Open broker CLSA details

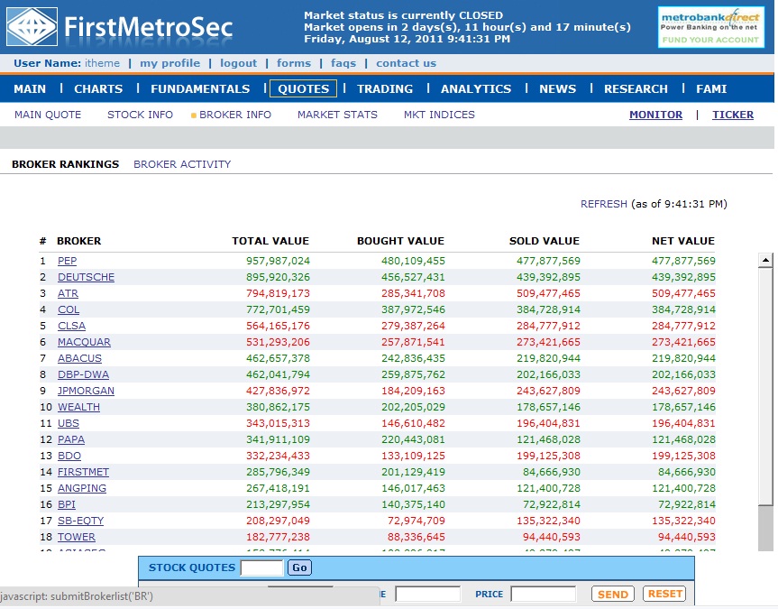[x=71, y=326]
